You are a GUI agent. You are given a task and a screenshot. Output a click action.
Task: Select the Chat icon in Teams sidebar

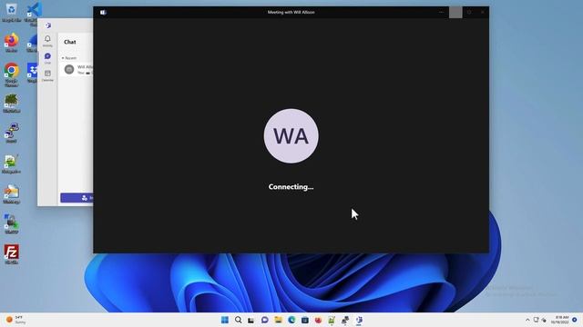point(47,58)
